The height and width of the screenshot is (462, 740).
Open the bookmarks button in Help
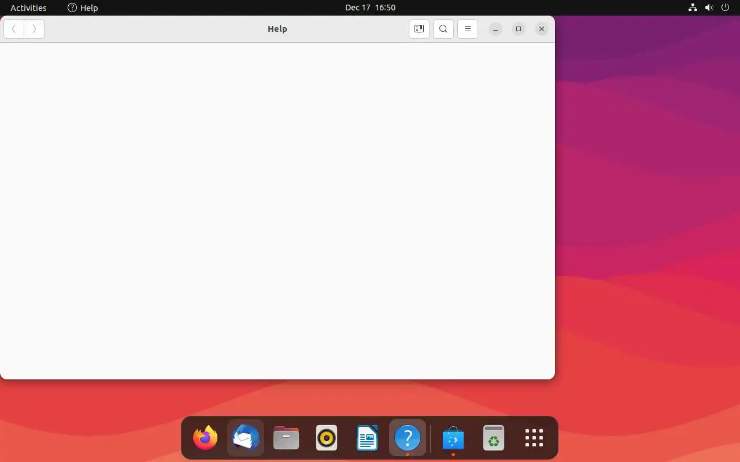419,29
